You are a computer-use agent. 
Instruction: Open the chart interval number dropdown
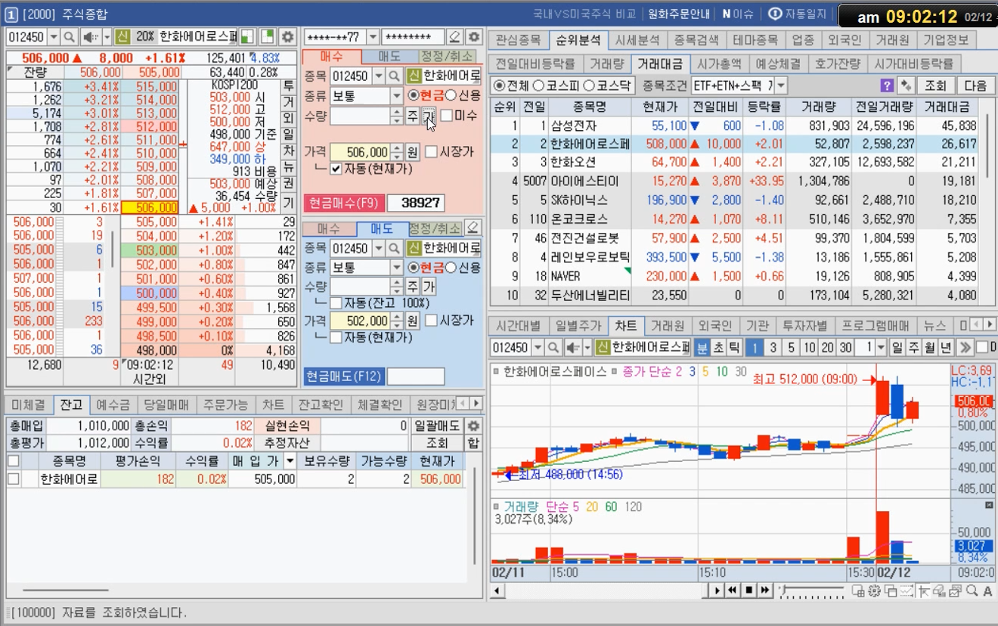coord(881,347)
